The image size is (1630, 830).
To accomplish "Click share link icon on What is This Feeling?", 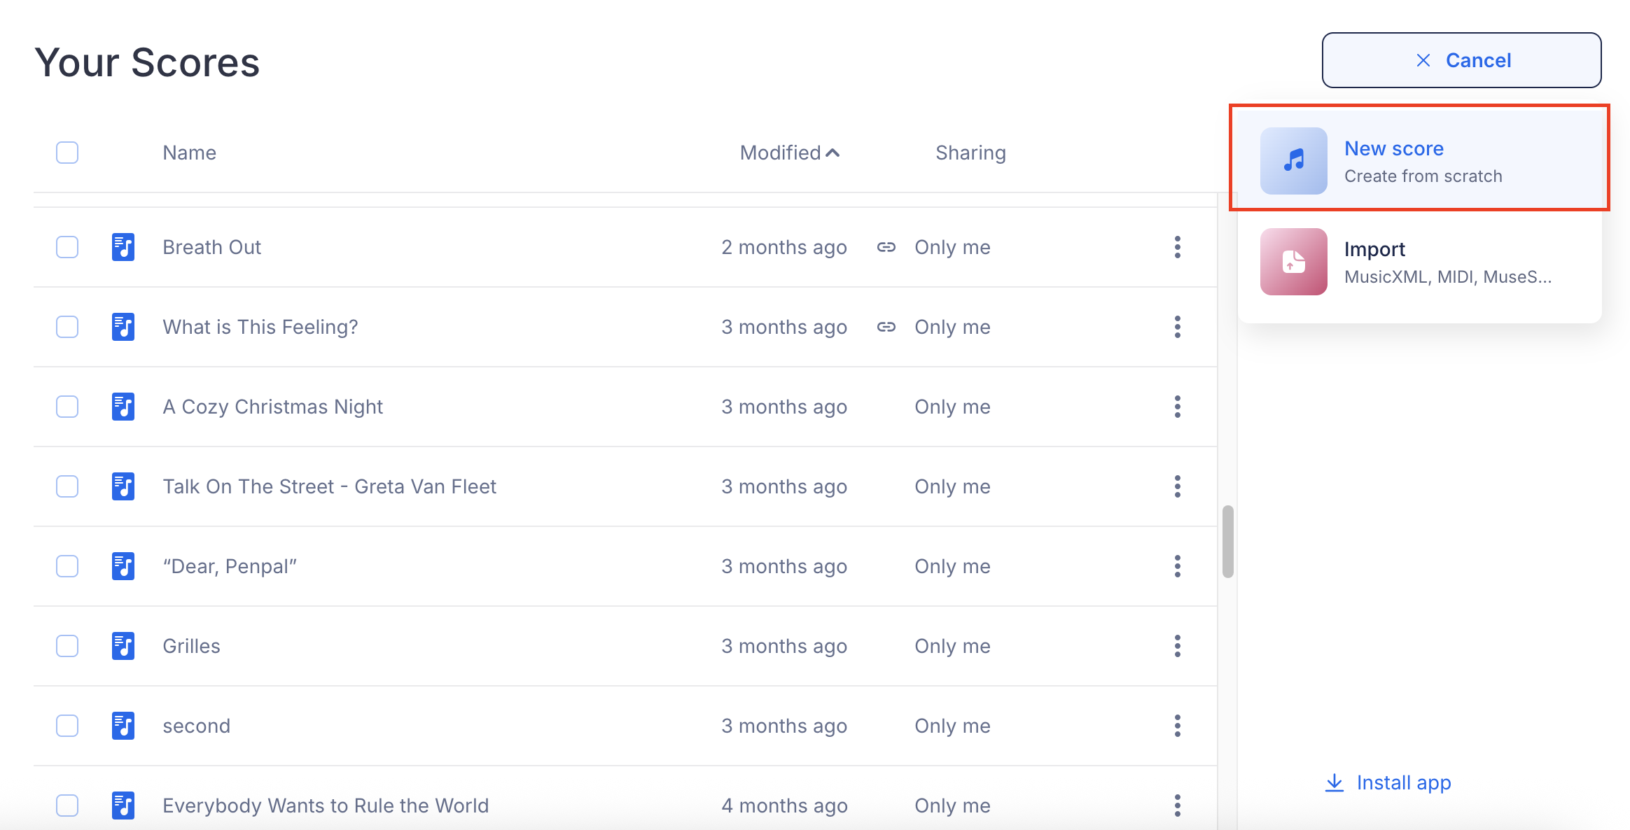I will click(886, 327).
